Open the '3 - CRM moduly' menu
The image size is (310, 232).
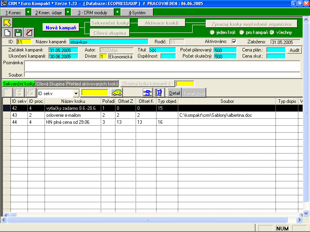[x=92, y=12]
